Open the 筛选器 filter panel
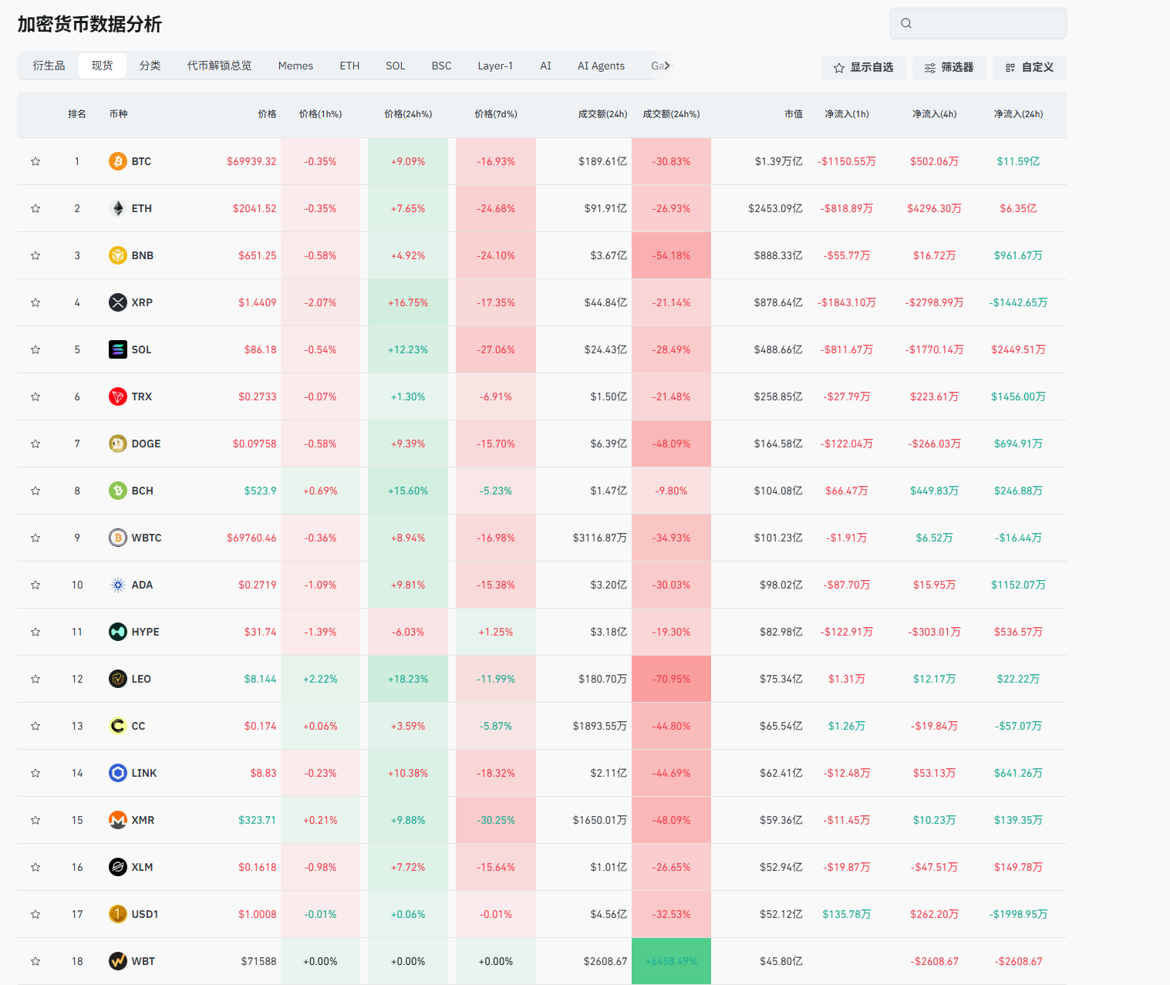 [x=949, y=68]
